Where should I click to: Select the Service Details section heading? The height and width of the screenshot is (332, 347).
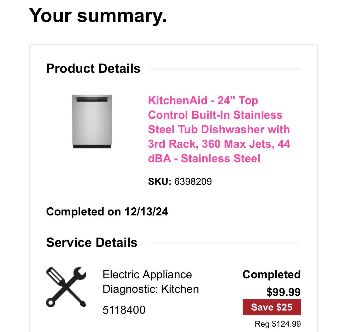tap(92, 243)
